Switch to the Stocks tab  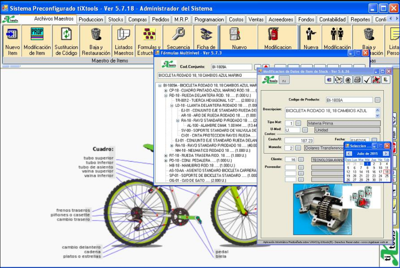pyautogui.click(x=115, y=19)
